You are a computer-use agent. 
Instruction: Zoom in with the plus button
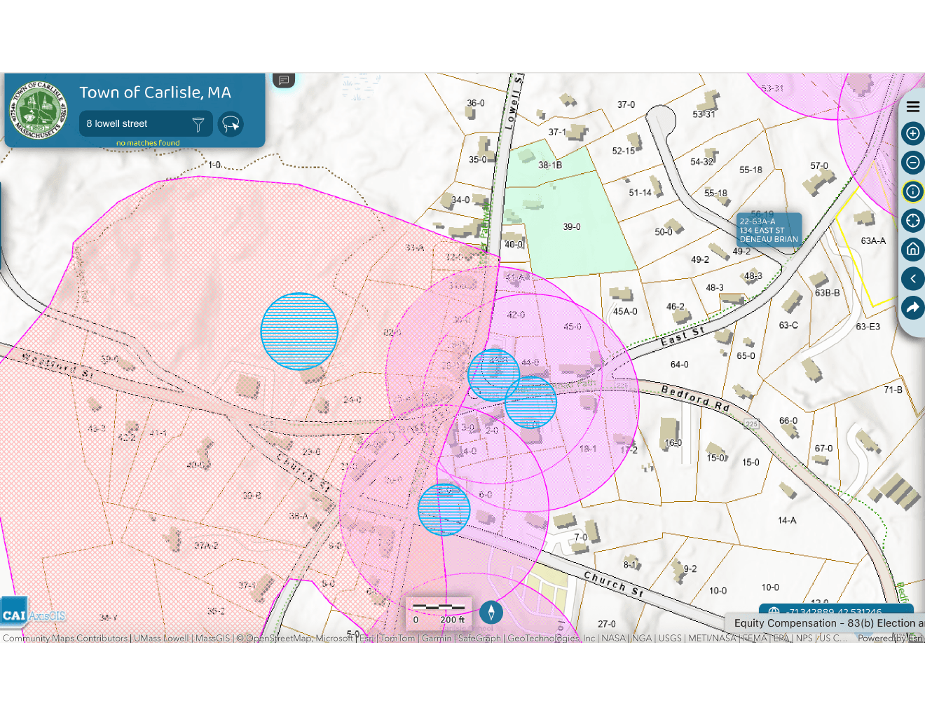(912, 133)
